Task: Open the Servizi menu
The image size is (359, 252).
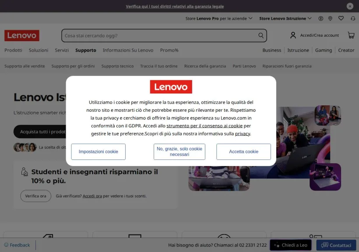Action: coord(62,50)
